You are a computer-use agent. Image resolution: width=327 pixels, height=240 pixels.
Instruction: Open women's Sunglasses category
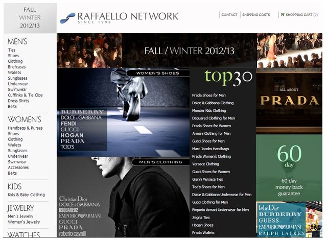click(17, 151)
